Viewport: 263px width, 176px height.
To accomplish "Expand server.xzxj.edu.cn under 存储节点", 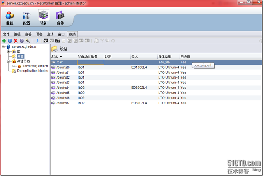I will [x=14, y=66].
